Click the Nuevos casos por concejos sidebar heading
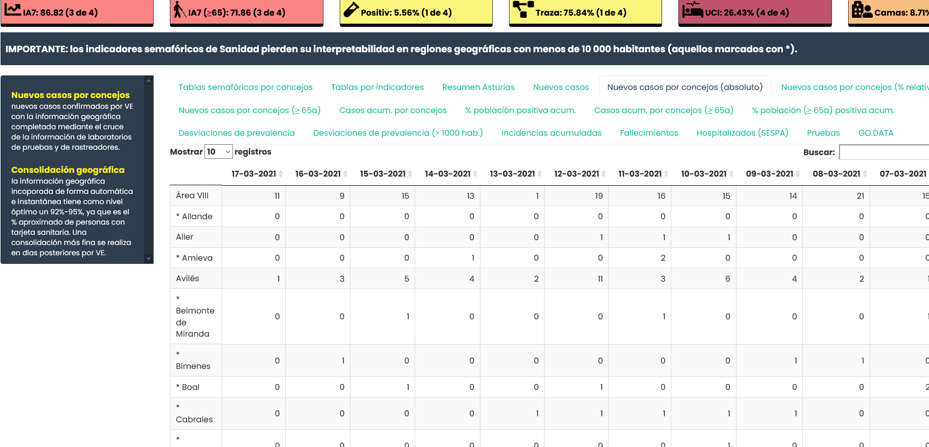This screenshot has width=929, height=447. click(71, 95)
